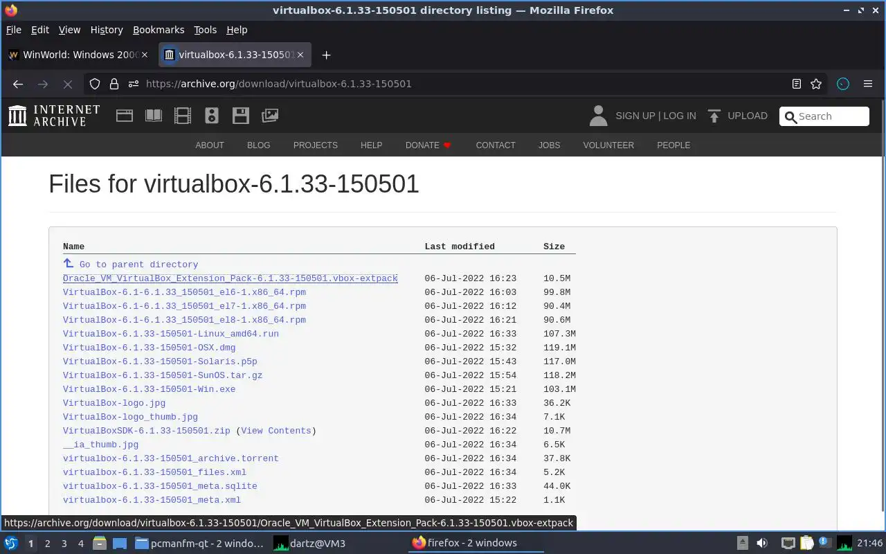The image size is (886, 554).
Task: Switch to virtual desktop 4
Action: [x=81, y=544]
